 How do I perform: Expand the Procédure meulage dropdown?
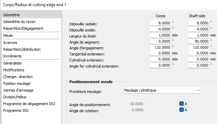coord(162,90)
